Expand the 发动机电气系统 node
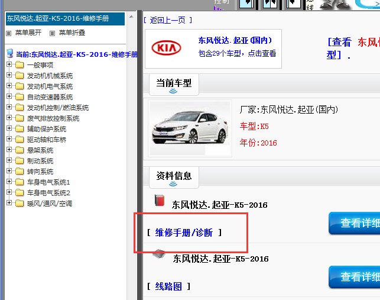 (9, 86)
